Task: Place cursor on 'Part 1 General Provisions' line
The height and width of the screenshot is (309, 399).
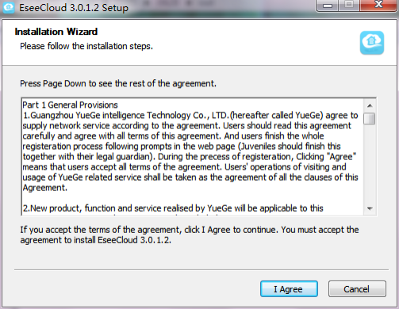Action: (70, 105)
